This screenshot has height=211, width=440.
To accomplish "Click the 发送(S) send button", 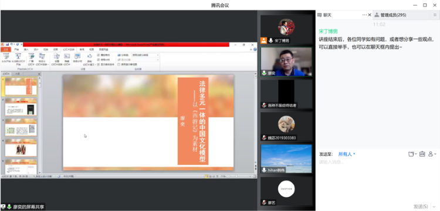I will click(x=421, y=206).
